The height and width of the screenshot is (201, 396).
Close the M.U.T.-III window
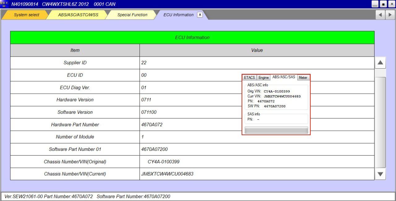tap(391, 4)
